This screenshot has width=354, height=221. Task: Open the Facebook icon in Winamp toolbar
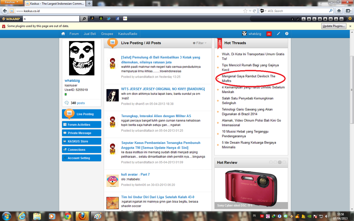point(117,19)
